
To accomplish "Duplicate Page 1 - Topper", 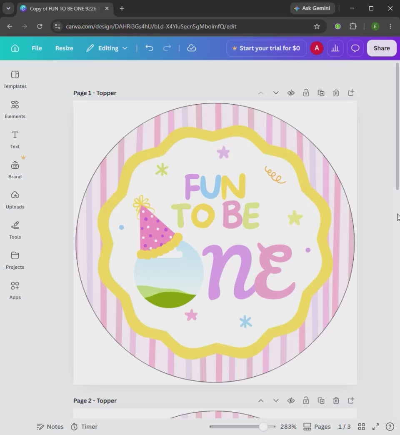I will (321, 93).
